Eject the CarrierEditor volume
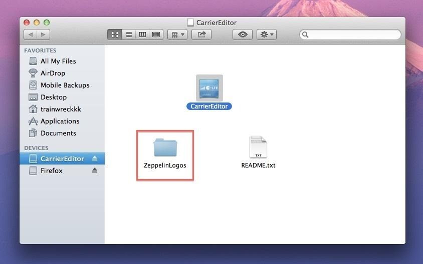The width and height of the screenshot is (423, 264). pos(95,158)
